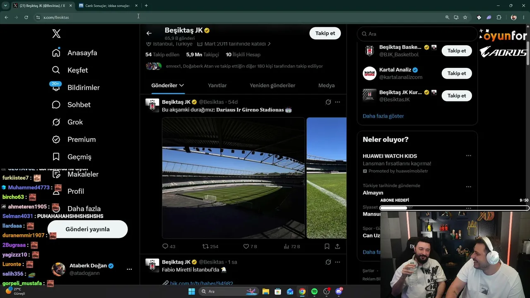Open the Keşfet search icon

pos(56,70)
